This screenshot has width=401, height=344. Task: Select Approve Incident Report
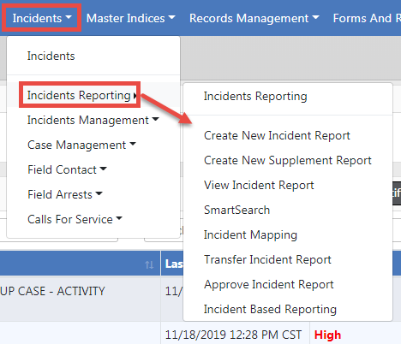coord(268,284)
